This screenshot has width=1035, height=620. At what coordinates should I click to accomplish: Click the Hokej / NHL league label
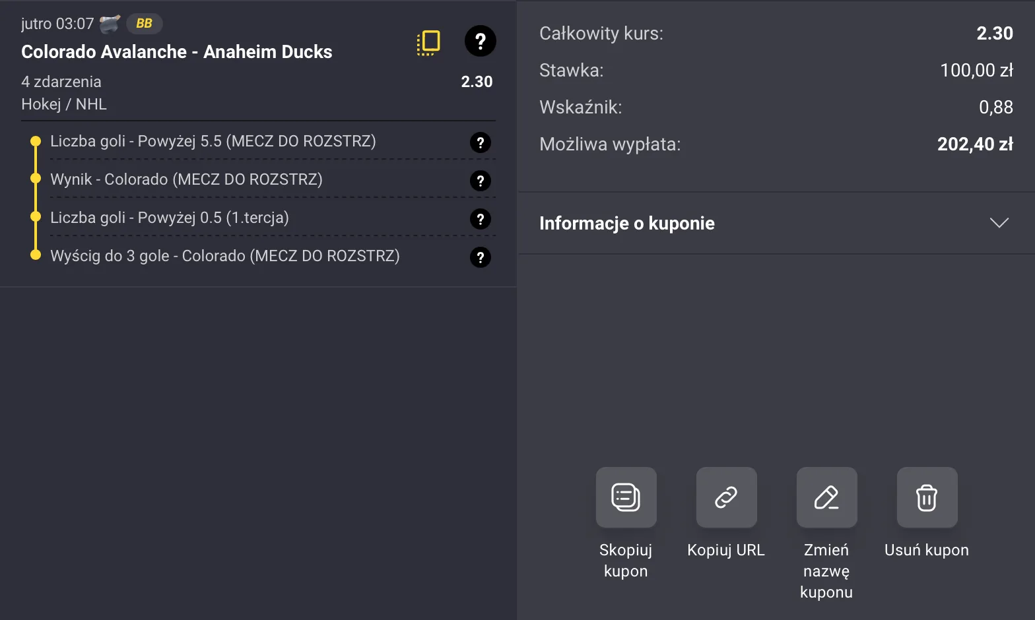point(64,104)
